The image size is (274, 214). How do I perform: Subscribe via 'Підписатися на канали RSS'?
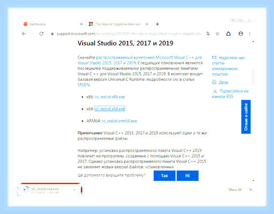tap(230, 94)
